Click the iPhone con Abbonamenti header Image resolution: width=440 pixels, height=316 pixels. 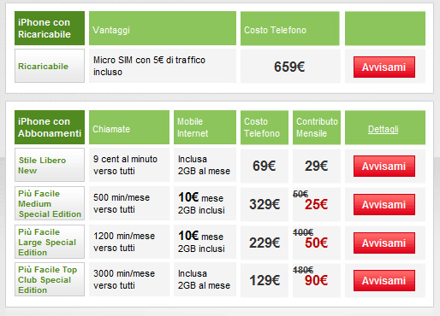(50, 127)
